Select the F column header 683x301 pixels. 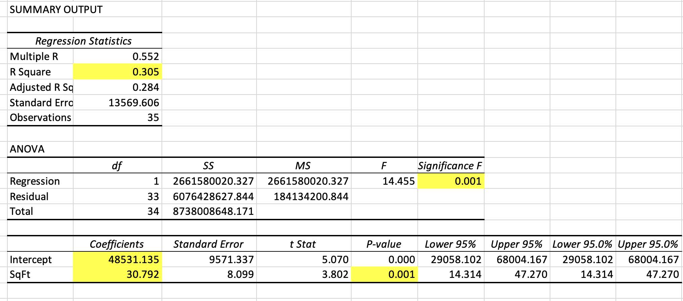(384, 166)
